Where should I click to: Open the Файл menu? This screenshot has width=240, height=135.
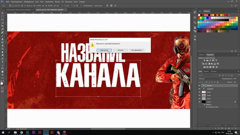point(7,1)
